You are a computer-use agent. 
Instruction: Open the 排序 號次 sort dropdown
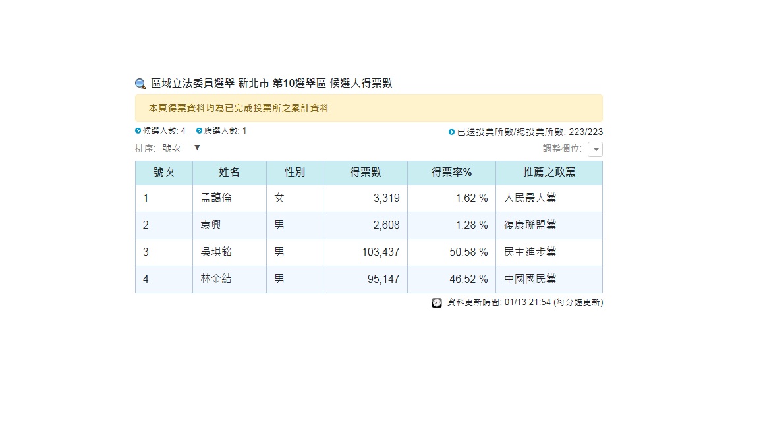pos(182,148)
